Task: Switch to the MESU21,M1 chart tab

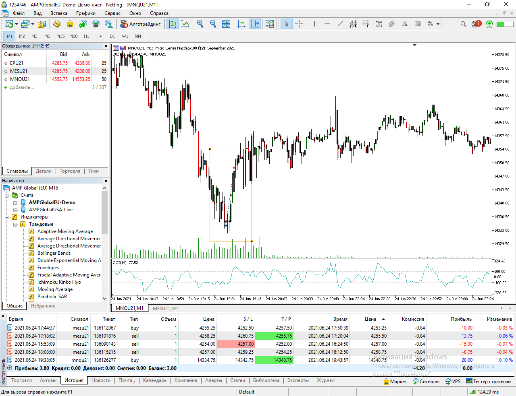Action: (x=165, y=308)
